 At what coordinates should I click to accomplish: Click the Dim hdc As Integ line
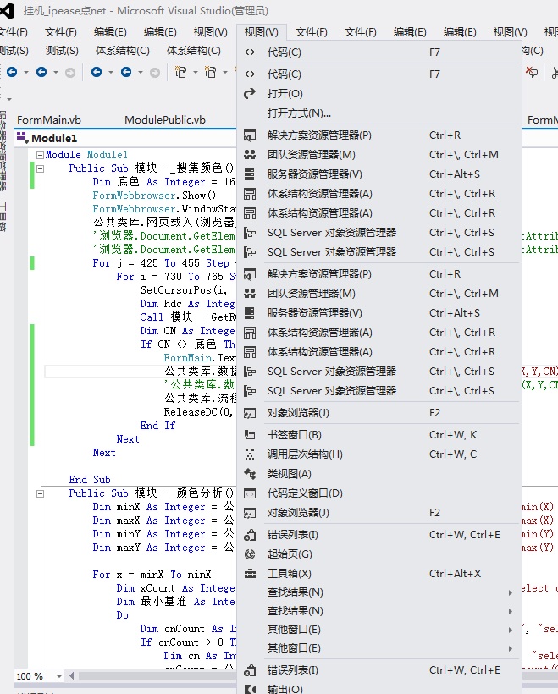click(188, 304)
